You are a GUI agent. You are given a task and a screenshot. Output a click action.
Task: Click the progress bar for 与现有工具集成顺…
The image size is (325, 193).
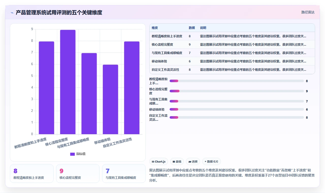pos(237,101)
